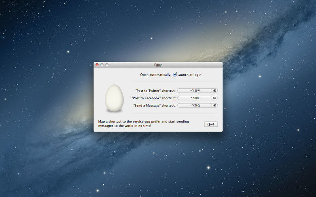The width and height of the screenshot is (316, 197).
Task: Click the "Map a shortcut to the service" text
Action: click(x=143, y=124)
